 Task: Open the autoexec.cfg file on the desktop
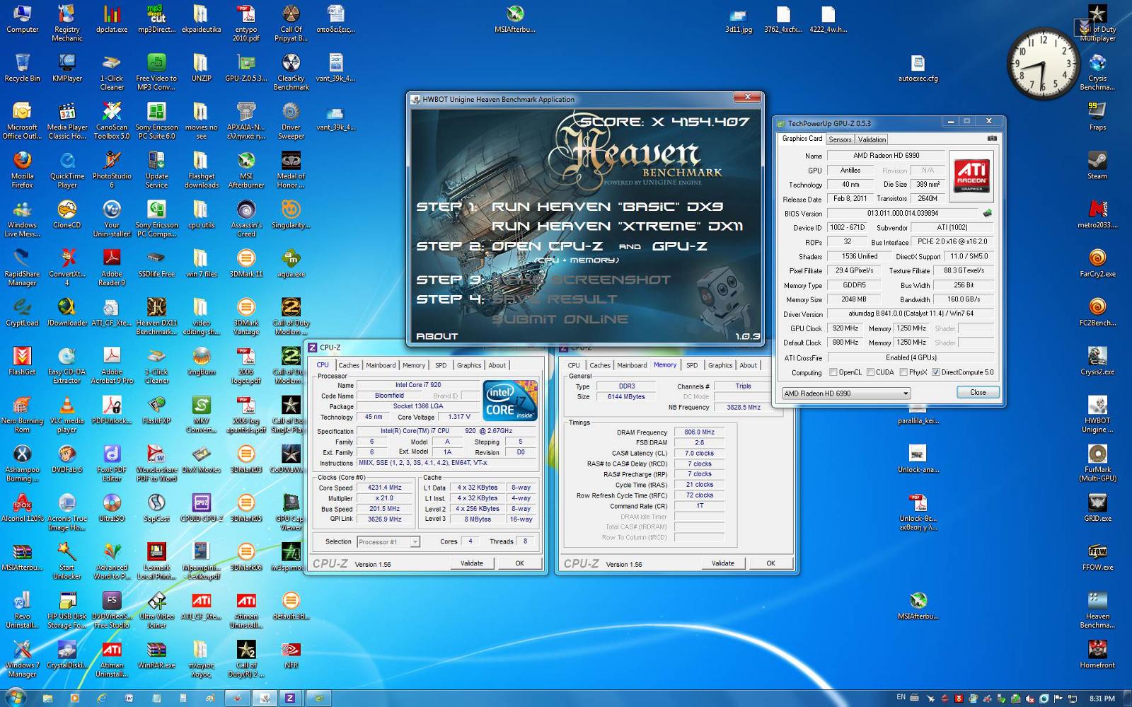click(x=918, y=68)
